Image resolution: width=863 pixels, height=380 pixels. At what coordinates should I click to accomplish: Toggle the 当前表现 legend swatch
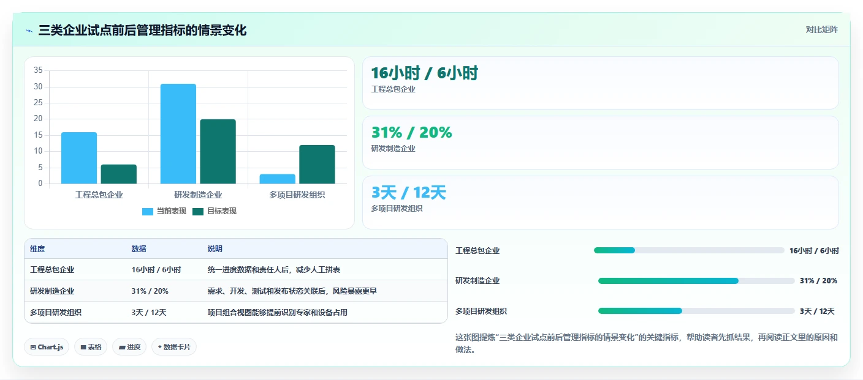coord(148,211)
